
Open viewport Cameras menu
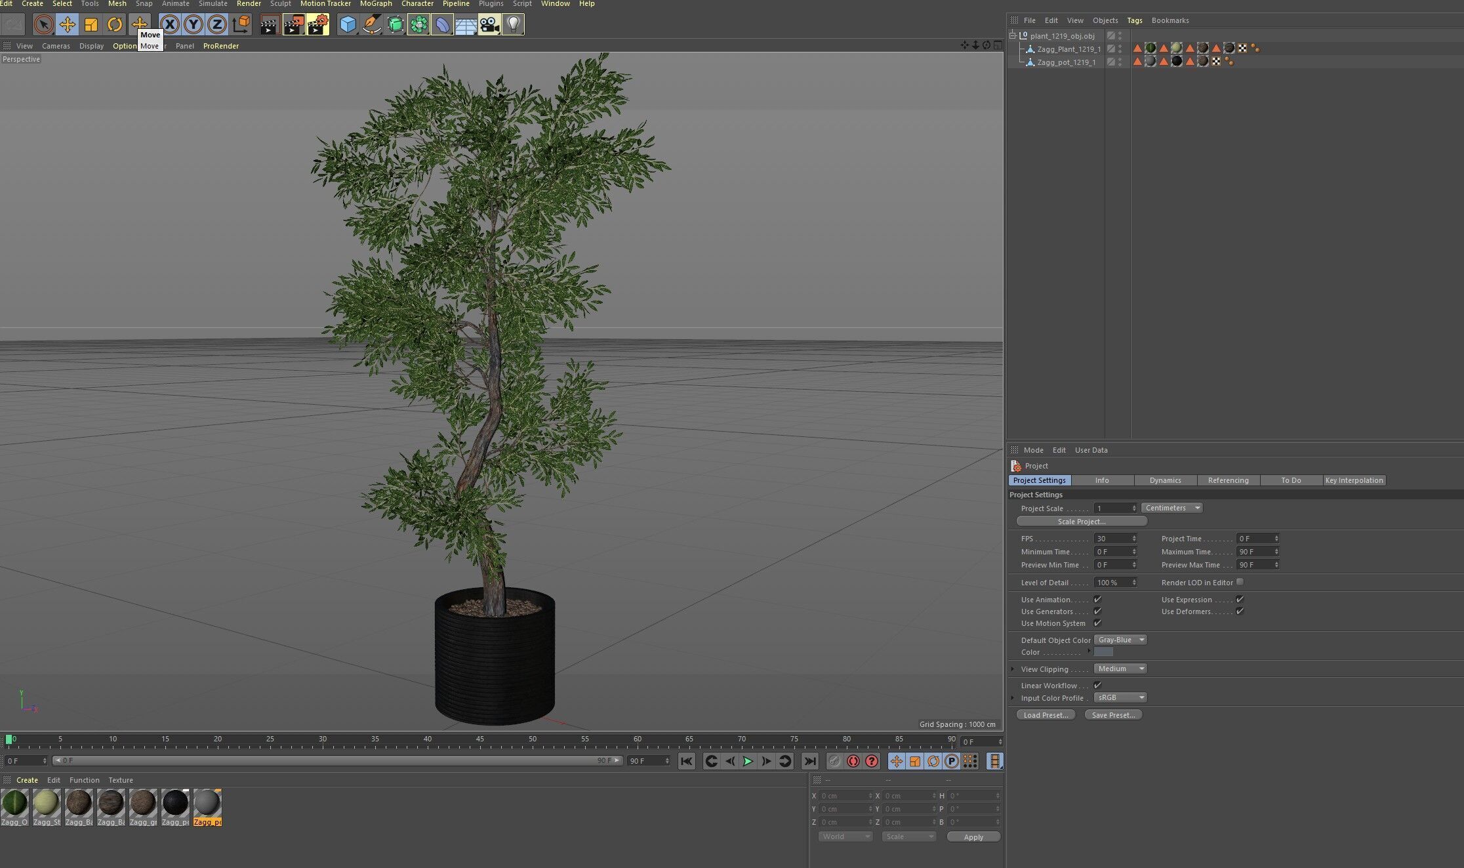tap(56, 46)
